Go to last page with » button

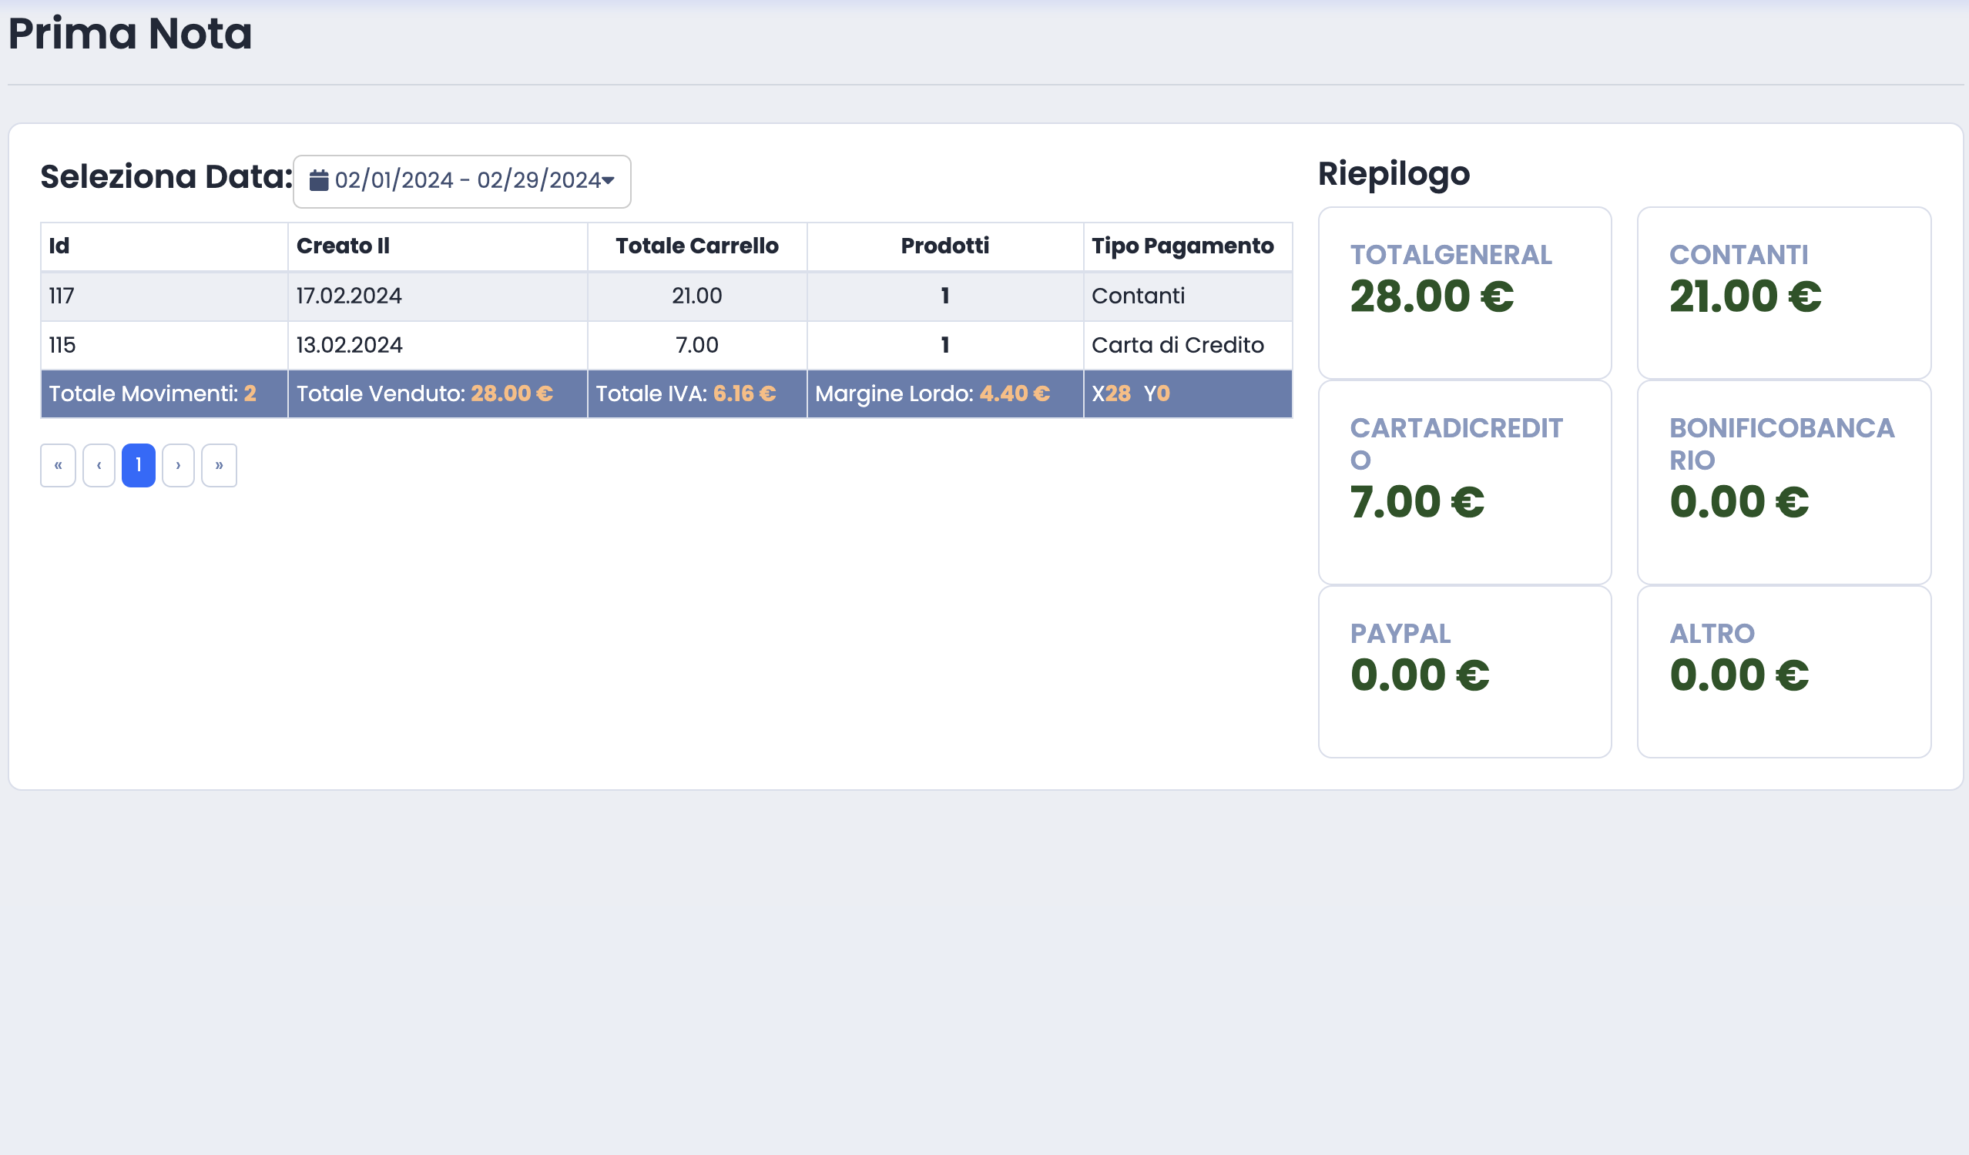(x=219, y=465)
